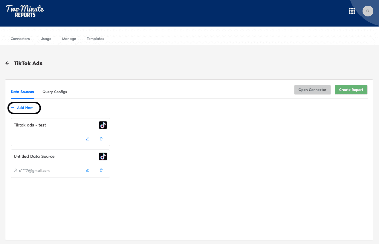Click TikTok logo on Tiktok ads - test card
The image size is (379, 244).
tap(103, 125)
